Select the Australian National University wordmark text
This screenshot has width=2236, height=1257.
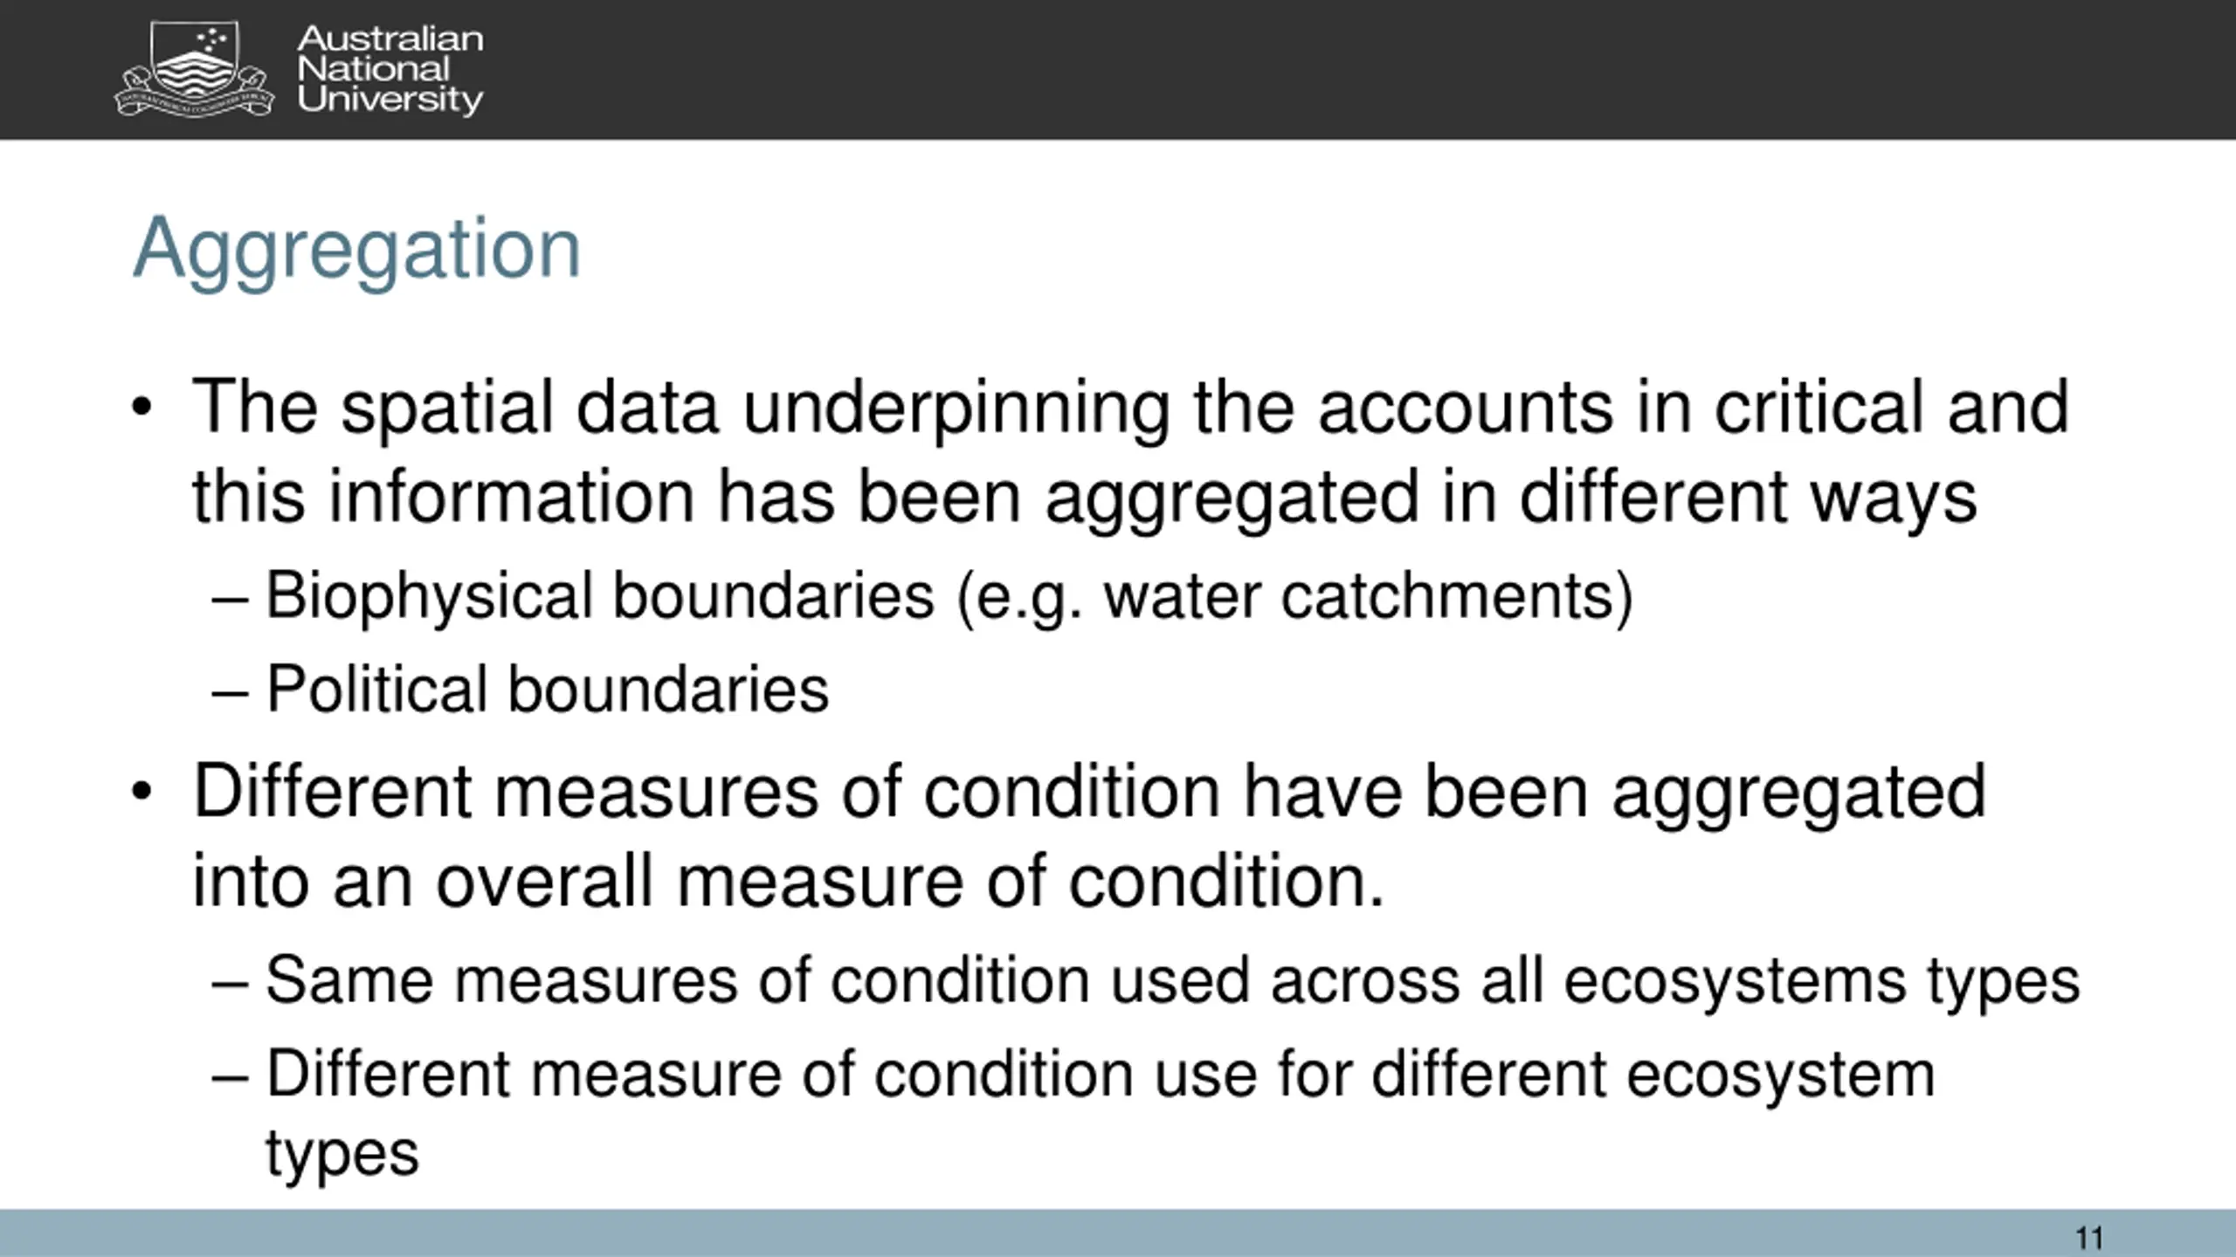click(x=390, y=69)
